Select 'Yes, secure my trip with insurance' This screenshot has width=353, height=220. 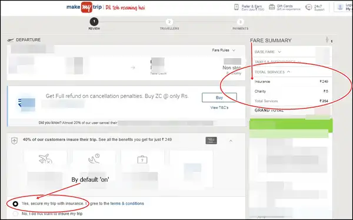pyautogui.click(x=15, y=204)
